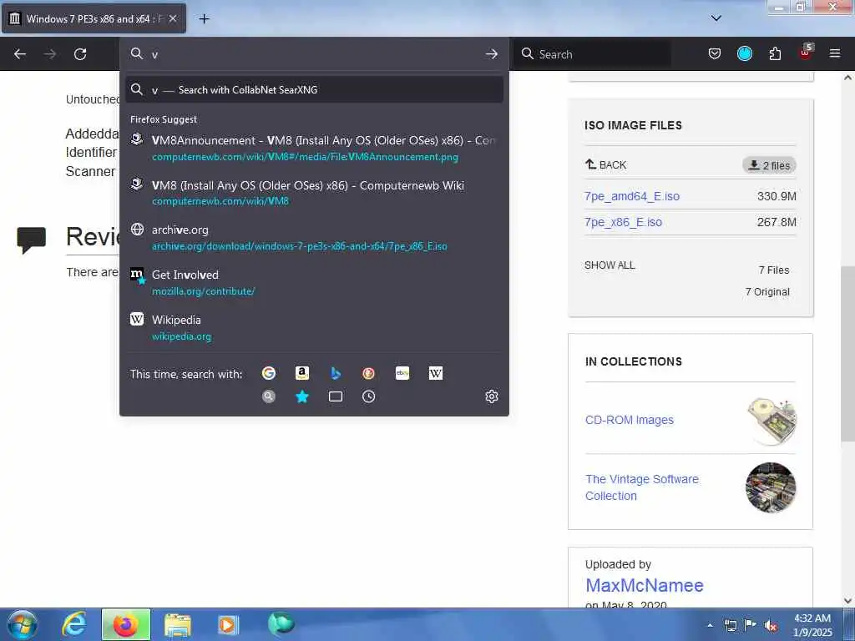Open the list all tabs chevron

pyautogui.click(x=716, y=18)
